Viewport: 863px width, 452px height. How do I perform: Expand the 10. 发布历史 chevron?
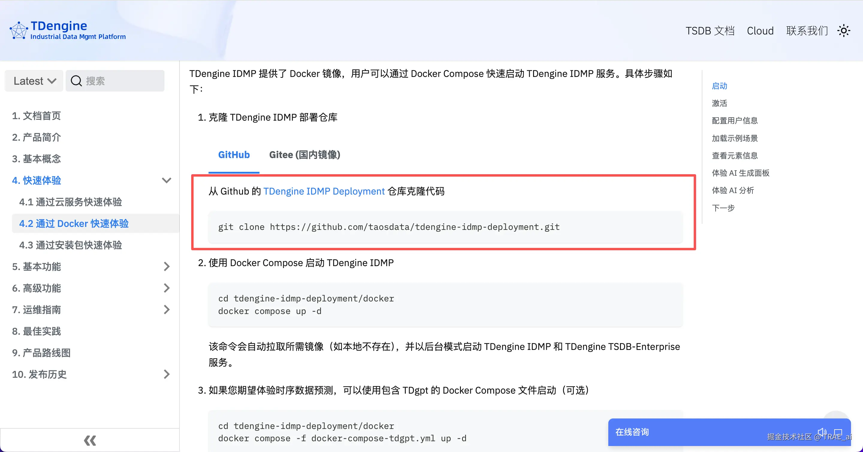(167, 374)
